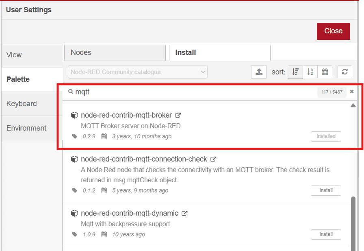364x251 pixels.
Task: Go to the Environment settings section
Action: 32,128
